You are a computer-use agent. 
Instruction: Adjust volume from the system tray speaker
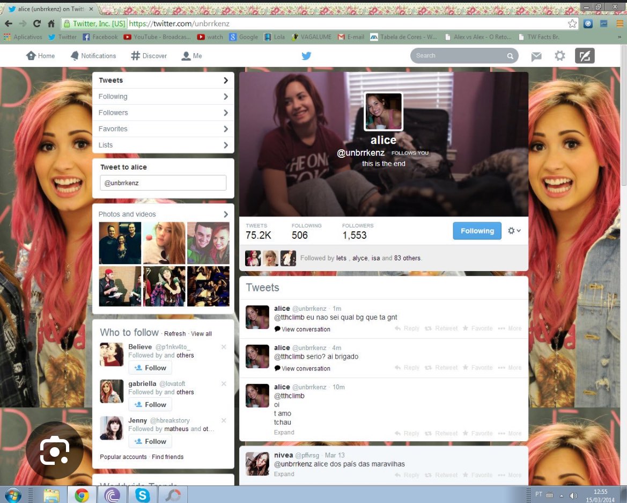point(574,494)
